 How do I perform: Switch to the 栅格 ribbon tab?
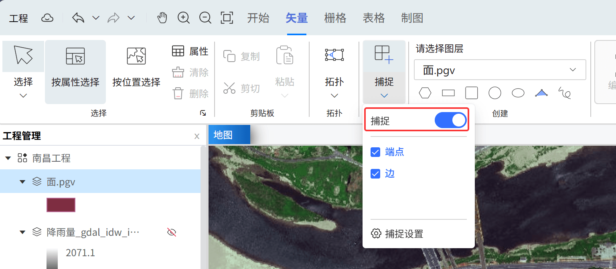335,18
